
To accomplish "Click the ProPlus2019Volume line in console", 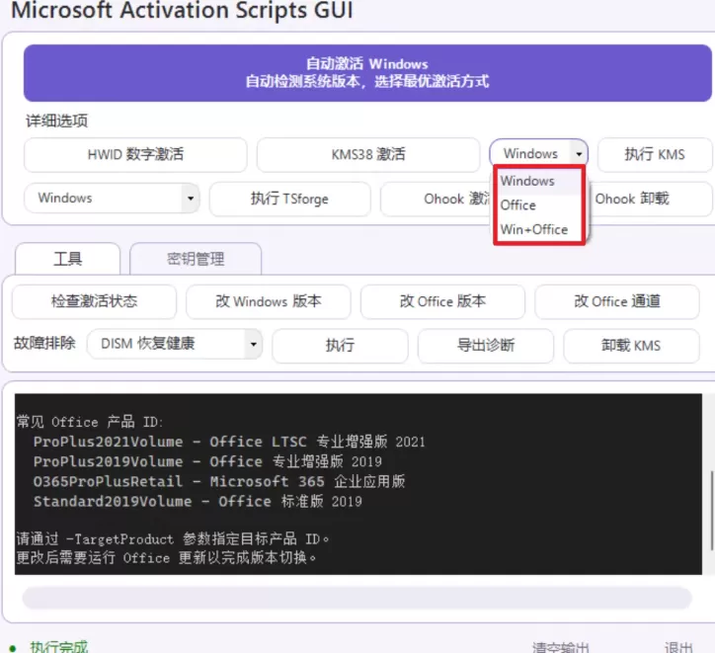I will (x=207, y=461).
